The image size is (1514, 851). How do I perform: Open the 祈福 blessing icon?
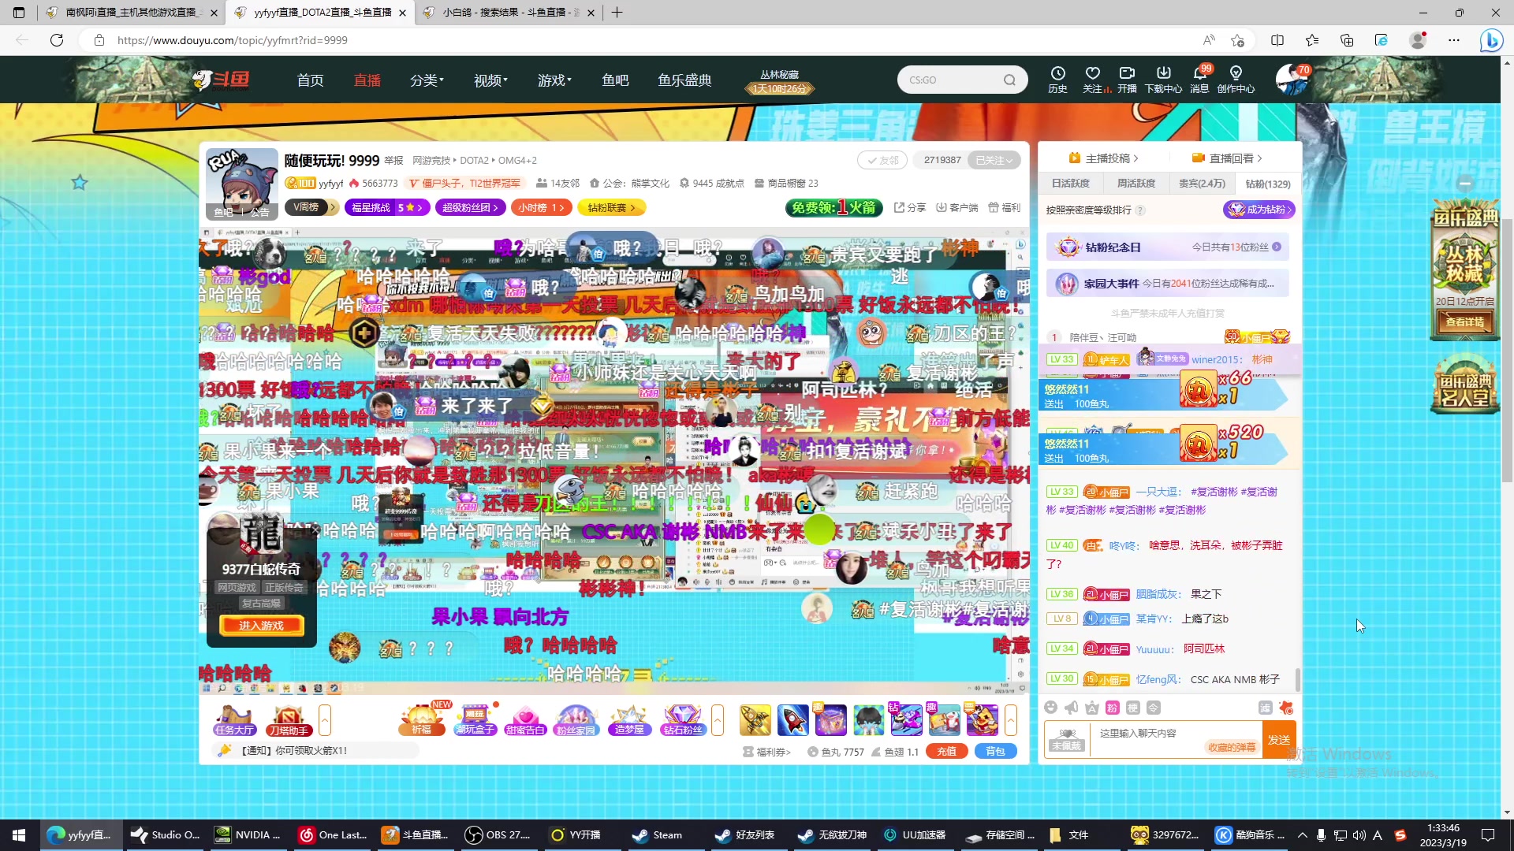pyautogui.click(x=422, y=719)
